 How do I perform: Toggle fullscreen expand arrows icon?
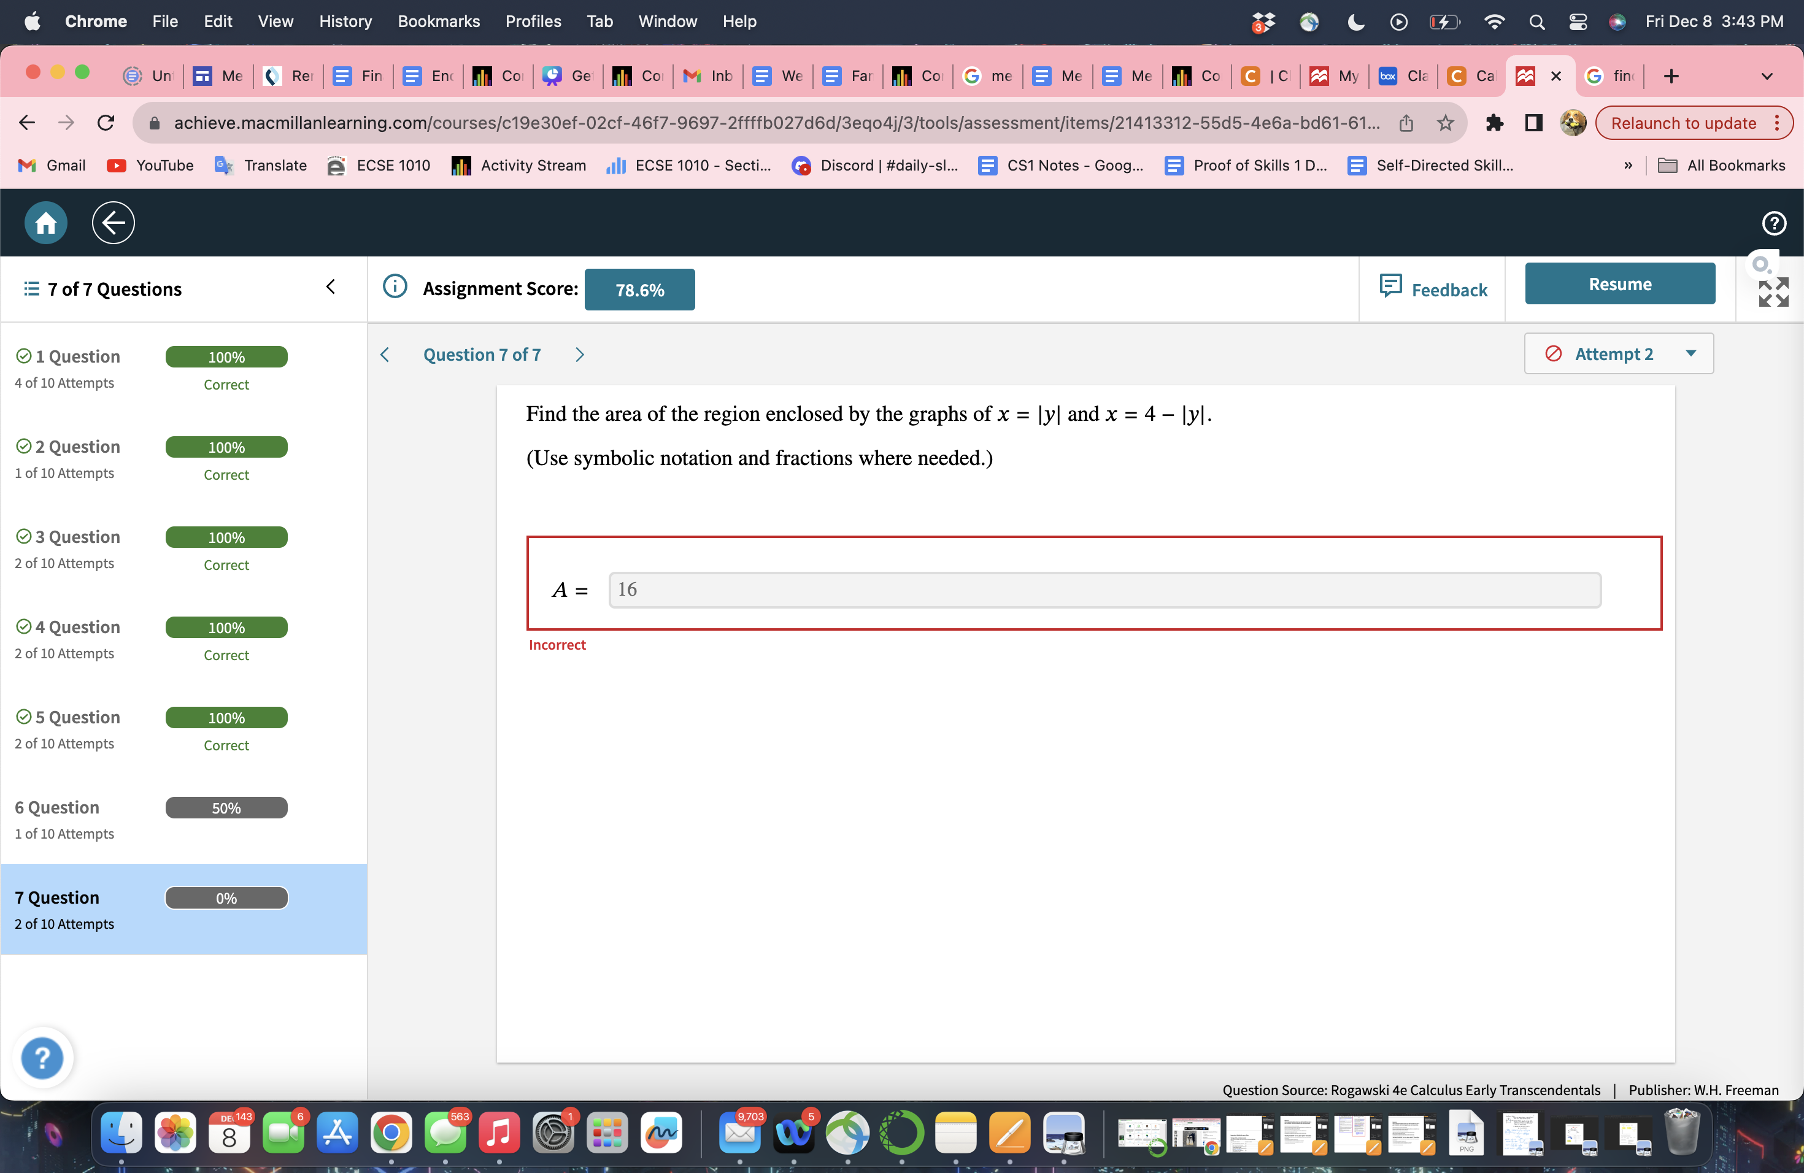pyautogui.click(x=1773, y=293)
